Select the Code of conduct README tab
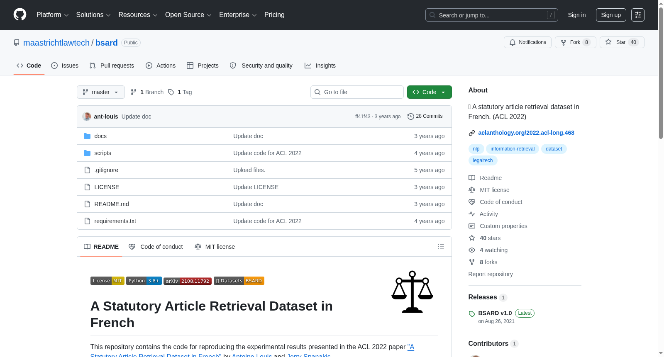 pyautogui.click(x=156, y=247)
